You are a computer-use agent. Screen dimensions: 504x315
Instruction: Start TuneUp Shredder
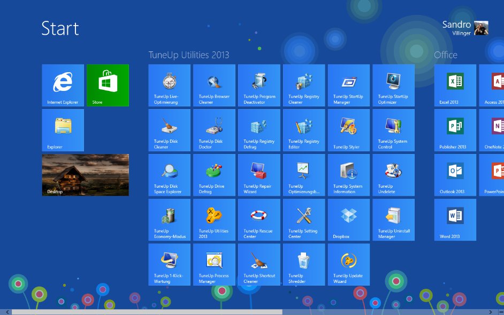tap(304, 265)
